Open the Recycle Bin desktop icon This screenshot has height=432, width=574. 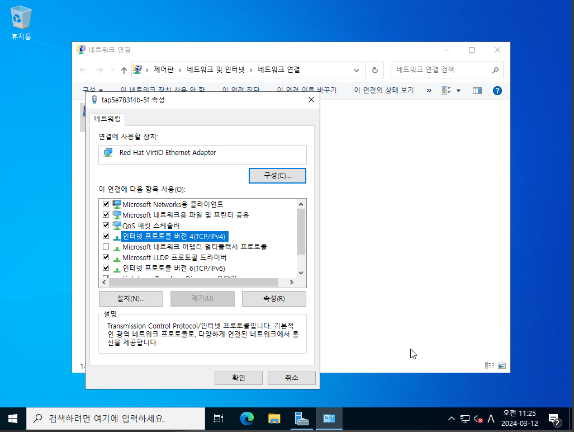[x=21, y=23]
